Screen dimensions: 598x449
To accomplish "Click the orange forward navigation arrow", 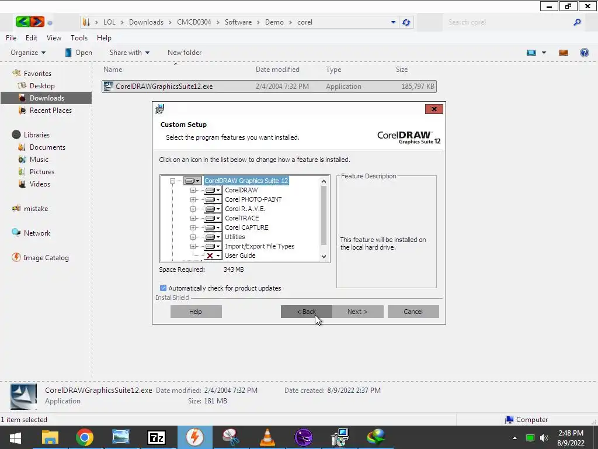I will 37,22.
